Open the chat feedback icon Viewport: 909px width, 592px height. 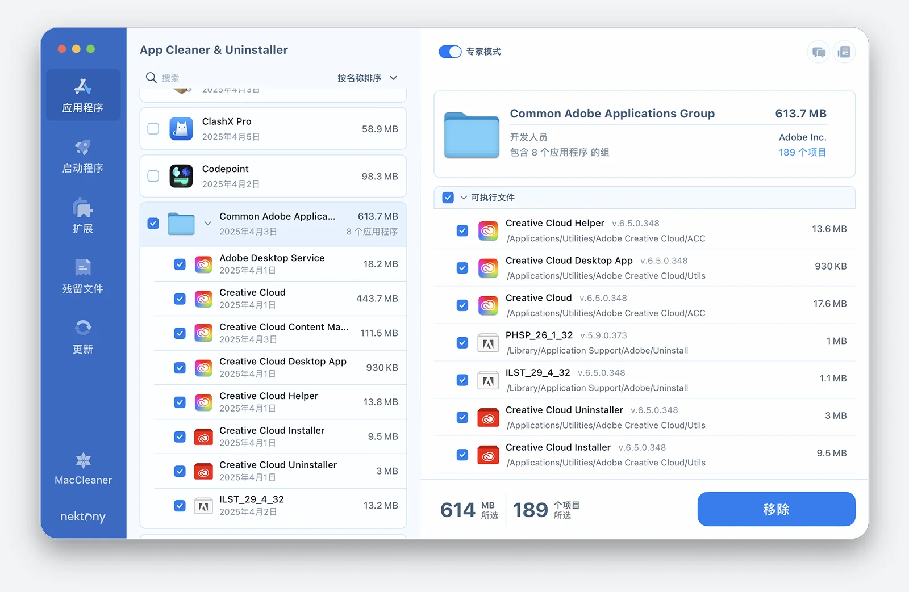click(819, 52)
